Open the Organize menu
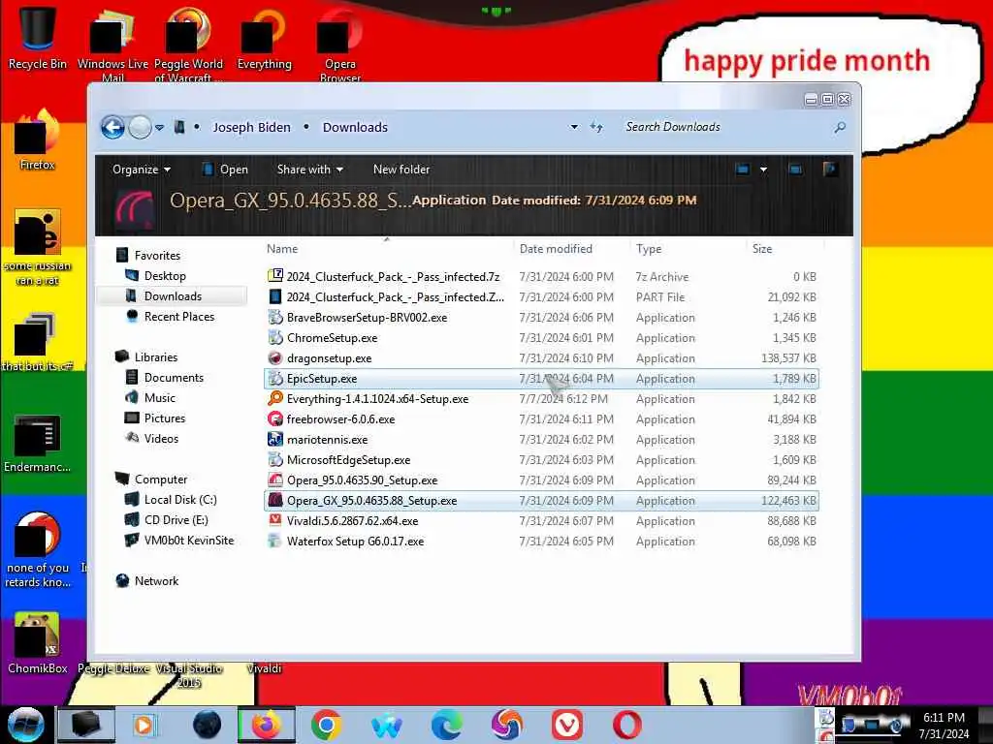 (142, 170)
